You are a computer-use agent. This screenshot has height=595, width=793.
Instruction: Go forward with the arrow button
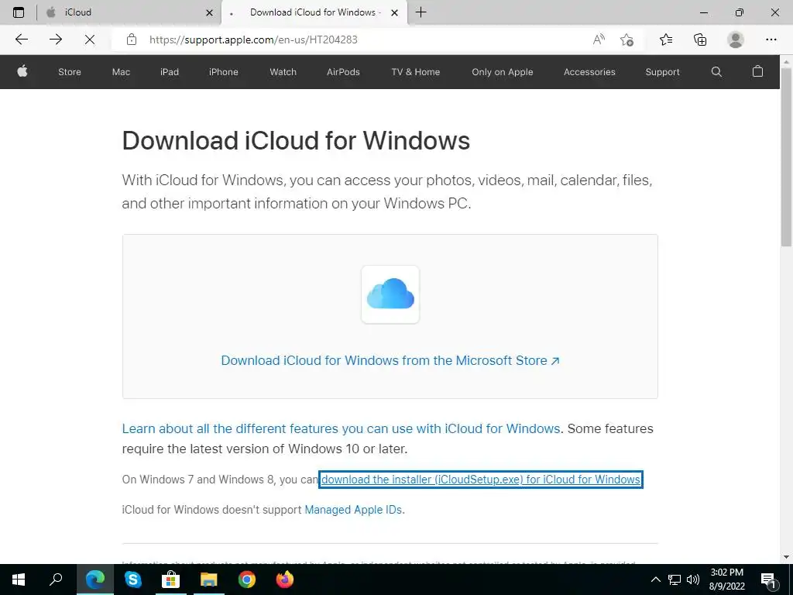coord(56,40)
